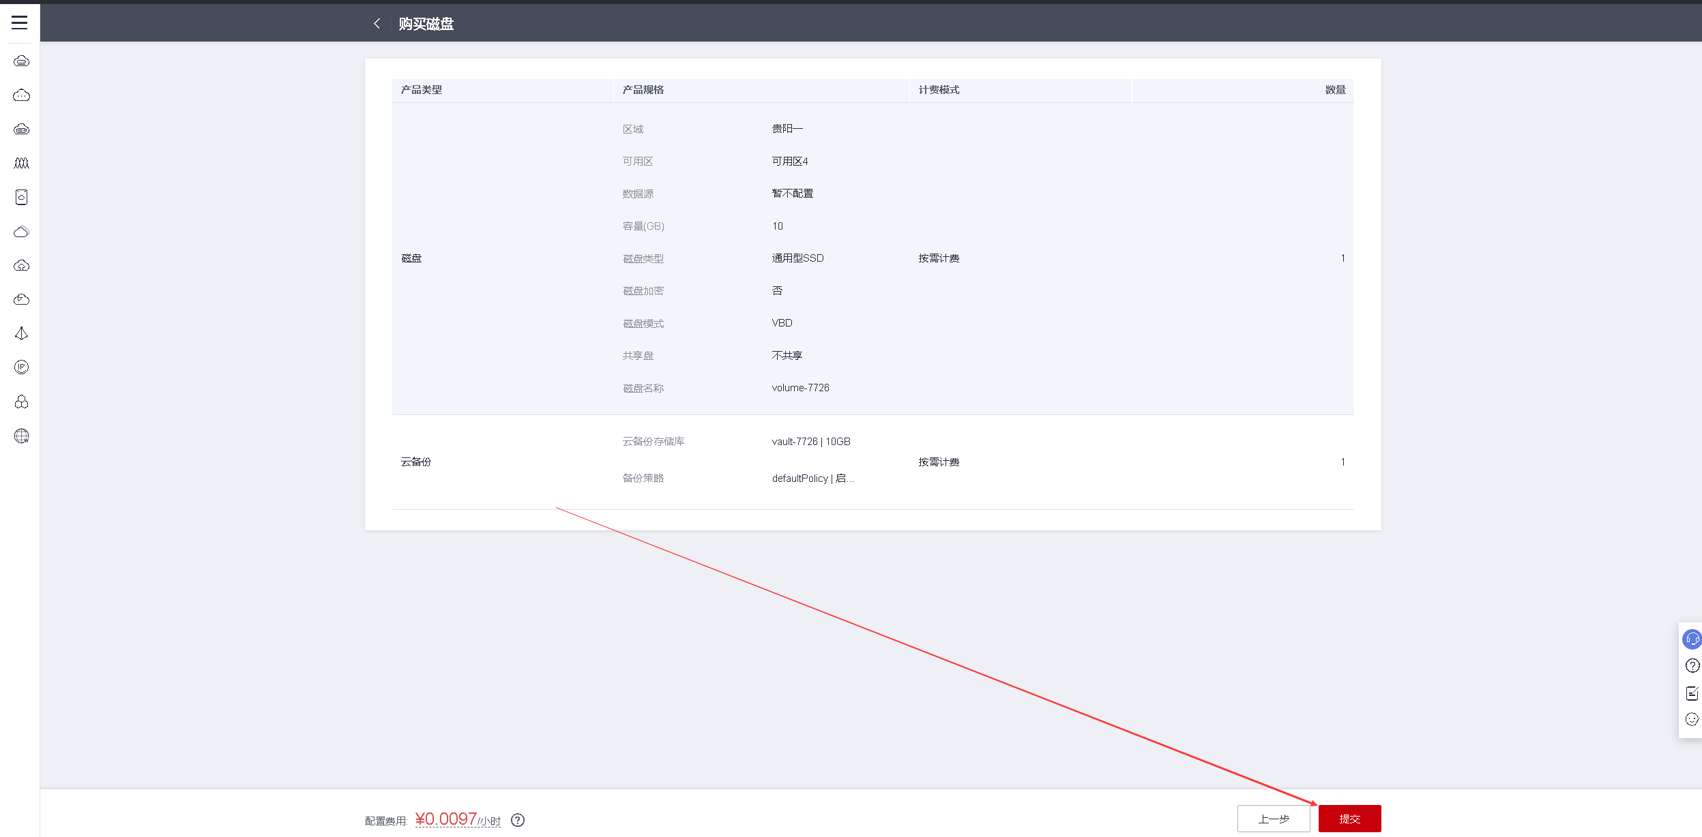The image size is (1702, 837).
Task: Click the back arrow beside 购买磁盘
Action: click(x=377, y=24)
